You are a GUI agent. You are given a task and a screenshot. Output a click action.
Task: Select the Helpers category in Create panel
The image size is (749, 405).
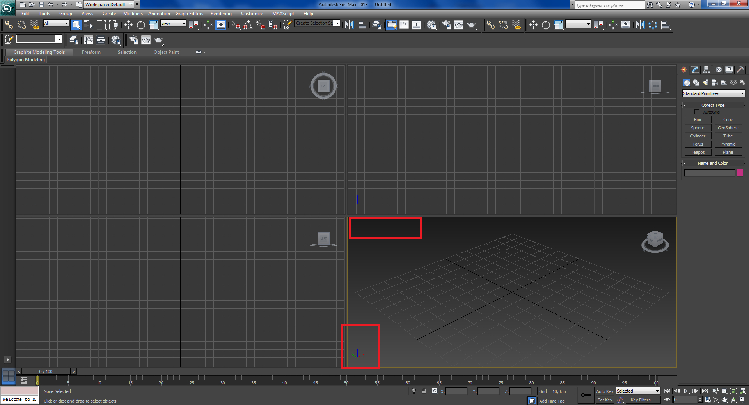[x=724, y=83]
